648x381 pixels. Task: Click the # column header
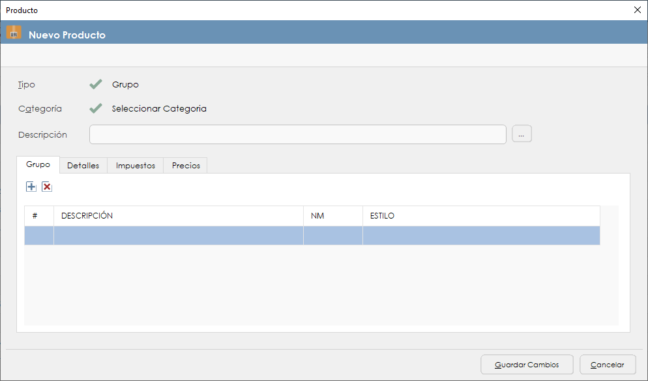(38, 216)
